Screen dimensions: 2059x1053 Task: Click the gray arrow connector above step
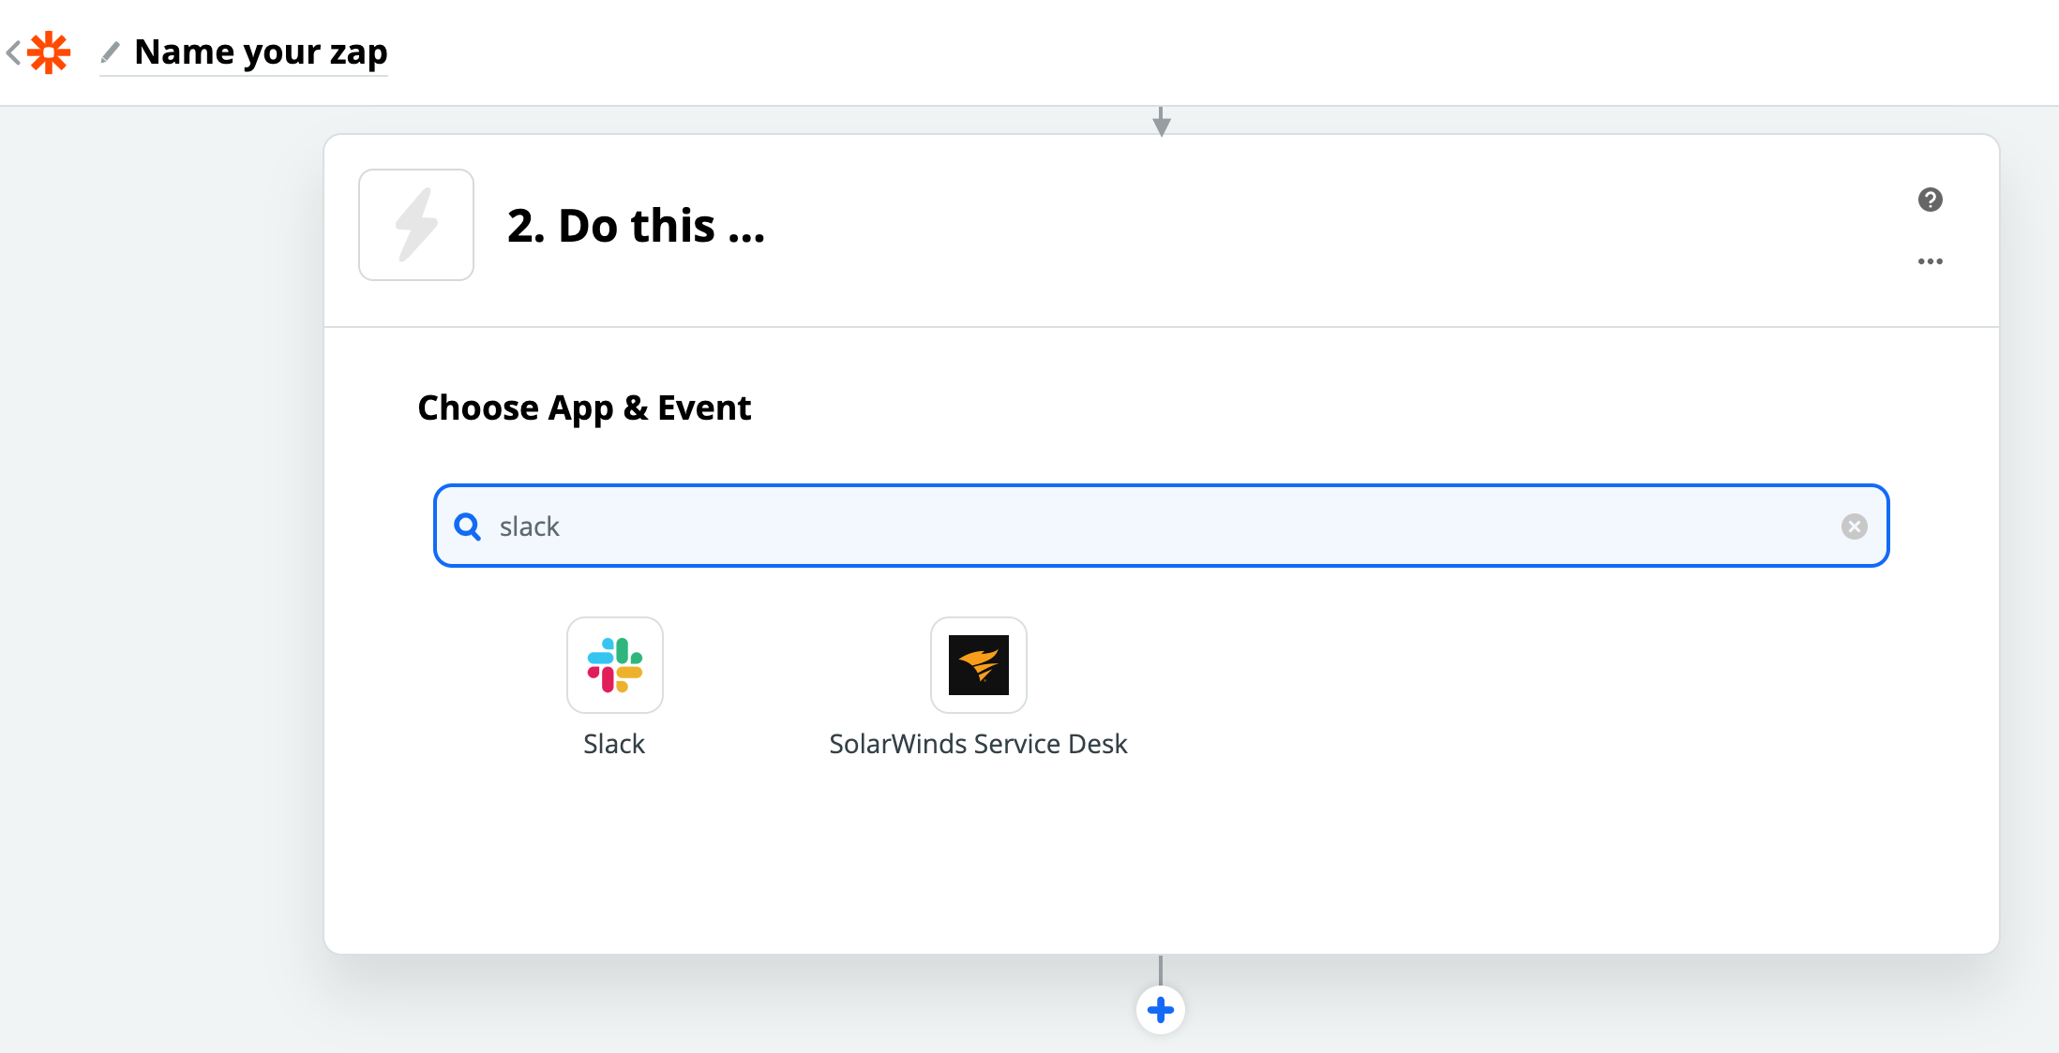pyautogui.click(x=1161, y=122)
